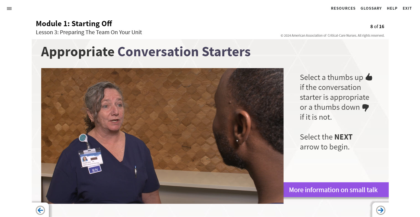Click the 8 of 16 page counter
This screenshot has height=217, width=420.
point(377,26)
